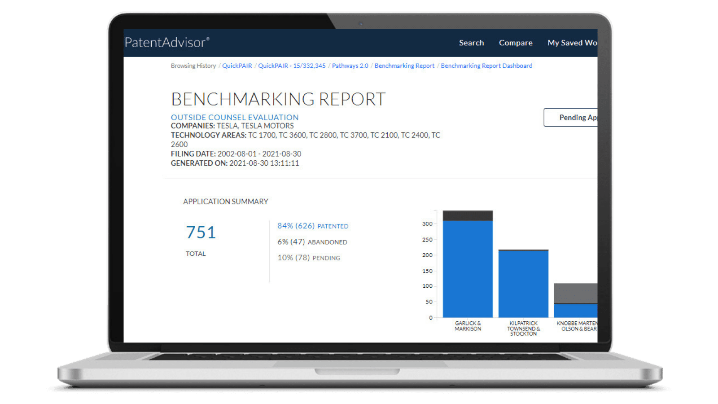This screenshot has width=718, height=404.
Task: Click the Generated On timestamp
Action: [x=235, y=163]
